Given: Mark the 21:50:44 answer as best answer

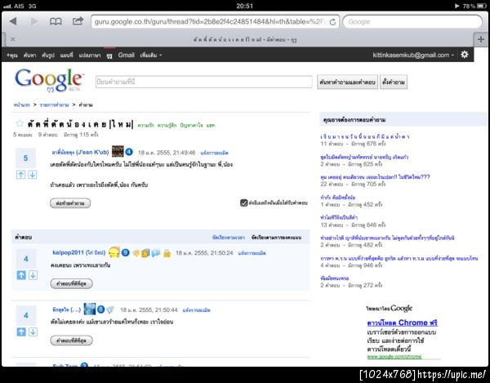Looking at the screenshot, I should click(71, 341).
